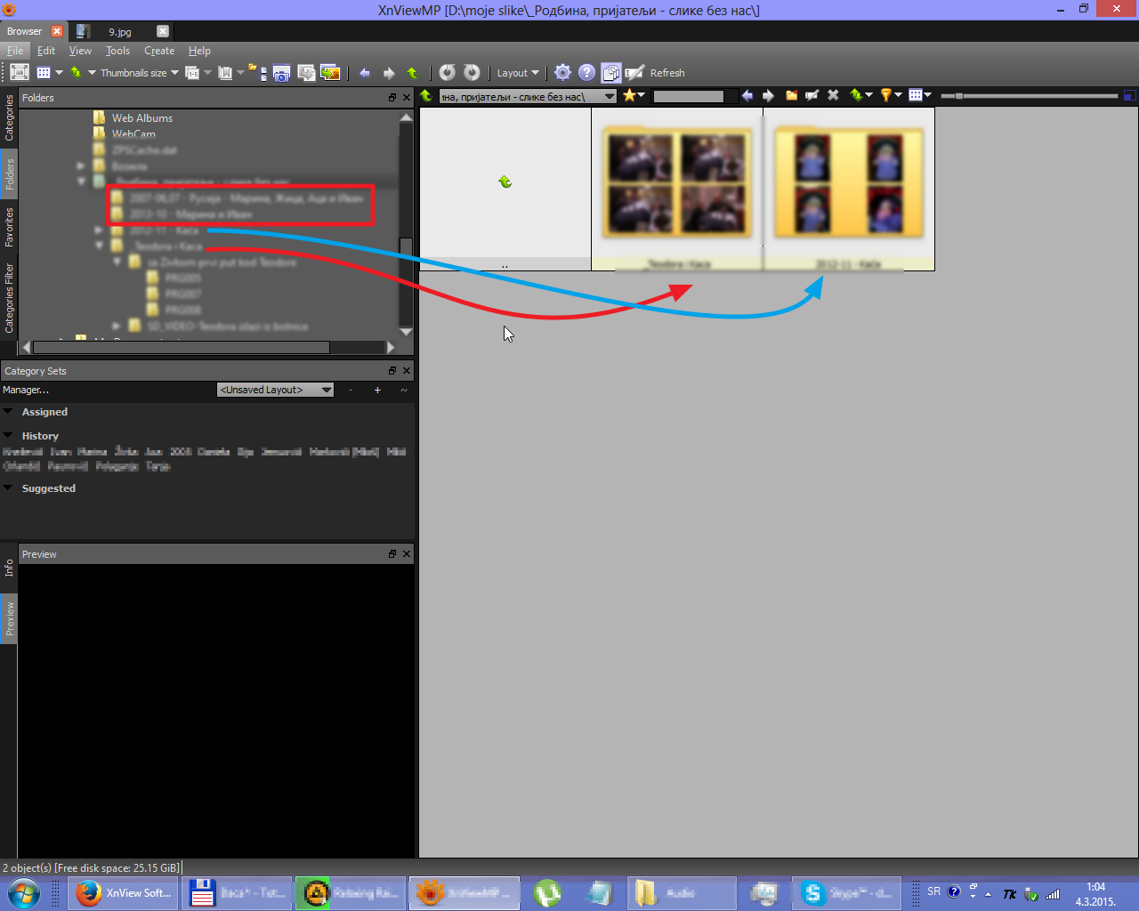Click the blue square icon right of zoom slider
The height and width of the screenshot is (911, 1139).
(1130, 95)
